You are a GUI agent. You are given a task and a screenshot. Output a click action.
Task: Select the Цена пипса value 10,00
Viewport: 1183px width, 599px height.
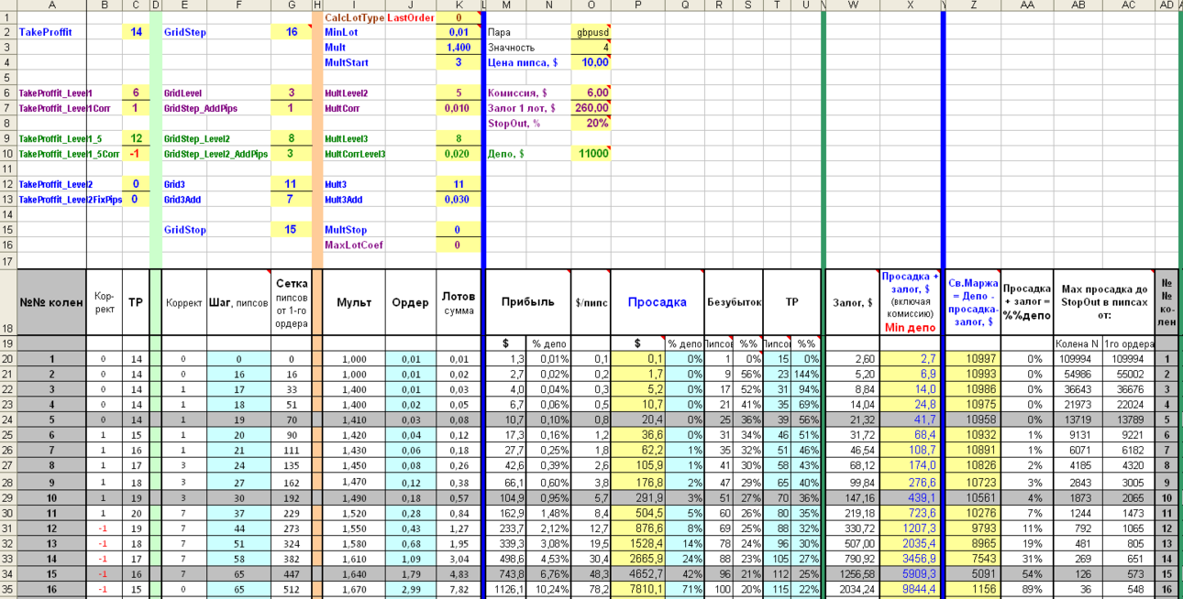(x=591, y=62)
